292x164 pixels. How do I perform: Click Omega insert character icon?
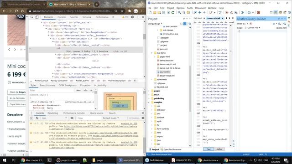249,12
